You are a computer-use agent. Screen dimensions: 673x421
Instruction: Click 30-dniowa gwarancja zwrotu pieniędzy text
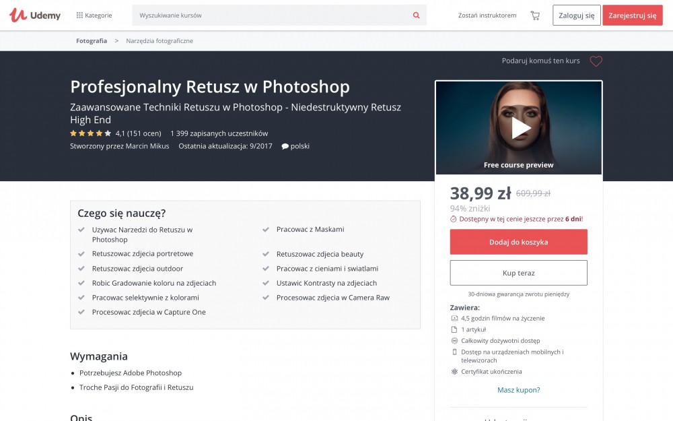point(518,294)
